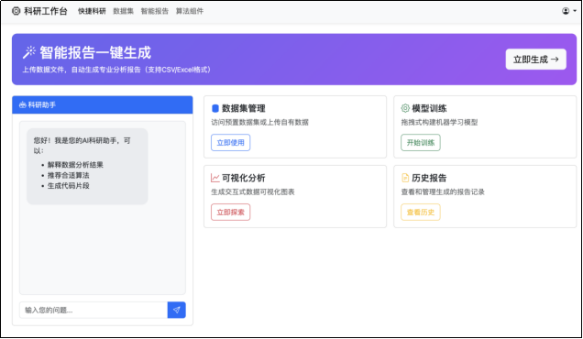
Task: Click the 历史报告 card title
Action: 429,178
